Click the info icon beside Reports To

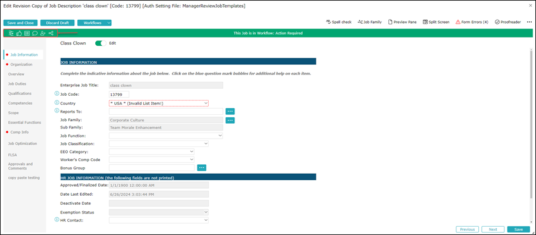57,110
